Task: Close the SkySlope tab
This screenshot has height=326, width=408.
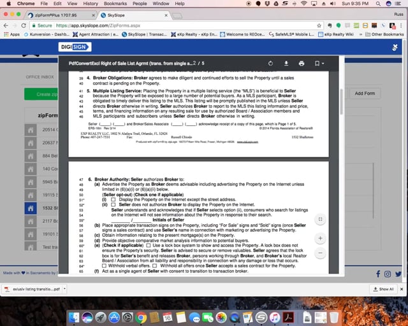Action: click(166, 15)
